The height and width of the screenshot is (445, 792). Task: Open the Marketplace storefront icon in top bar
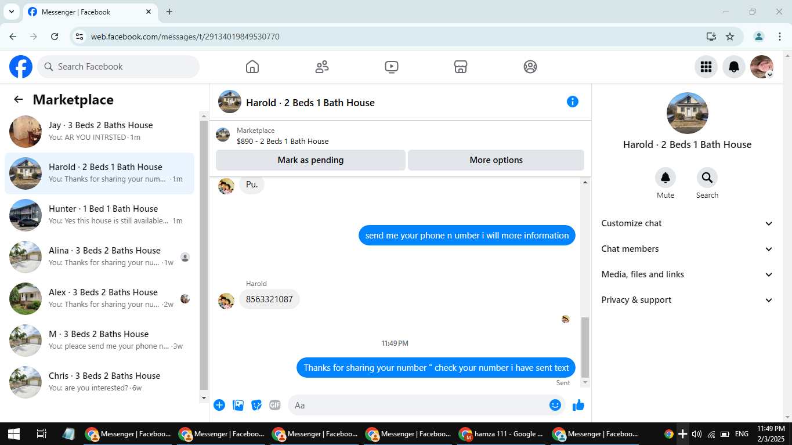(x=461, y=67)
